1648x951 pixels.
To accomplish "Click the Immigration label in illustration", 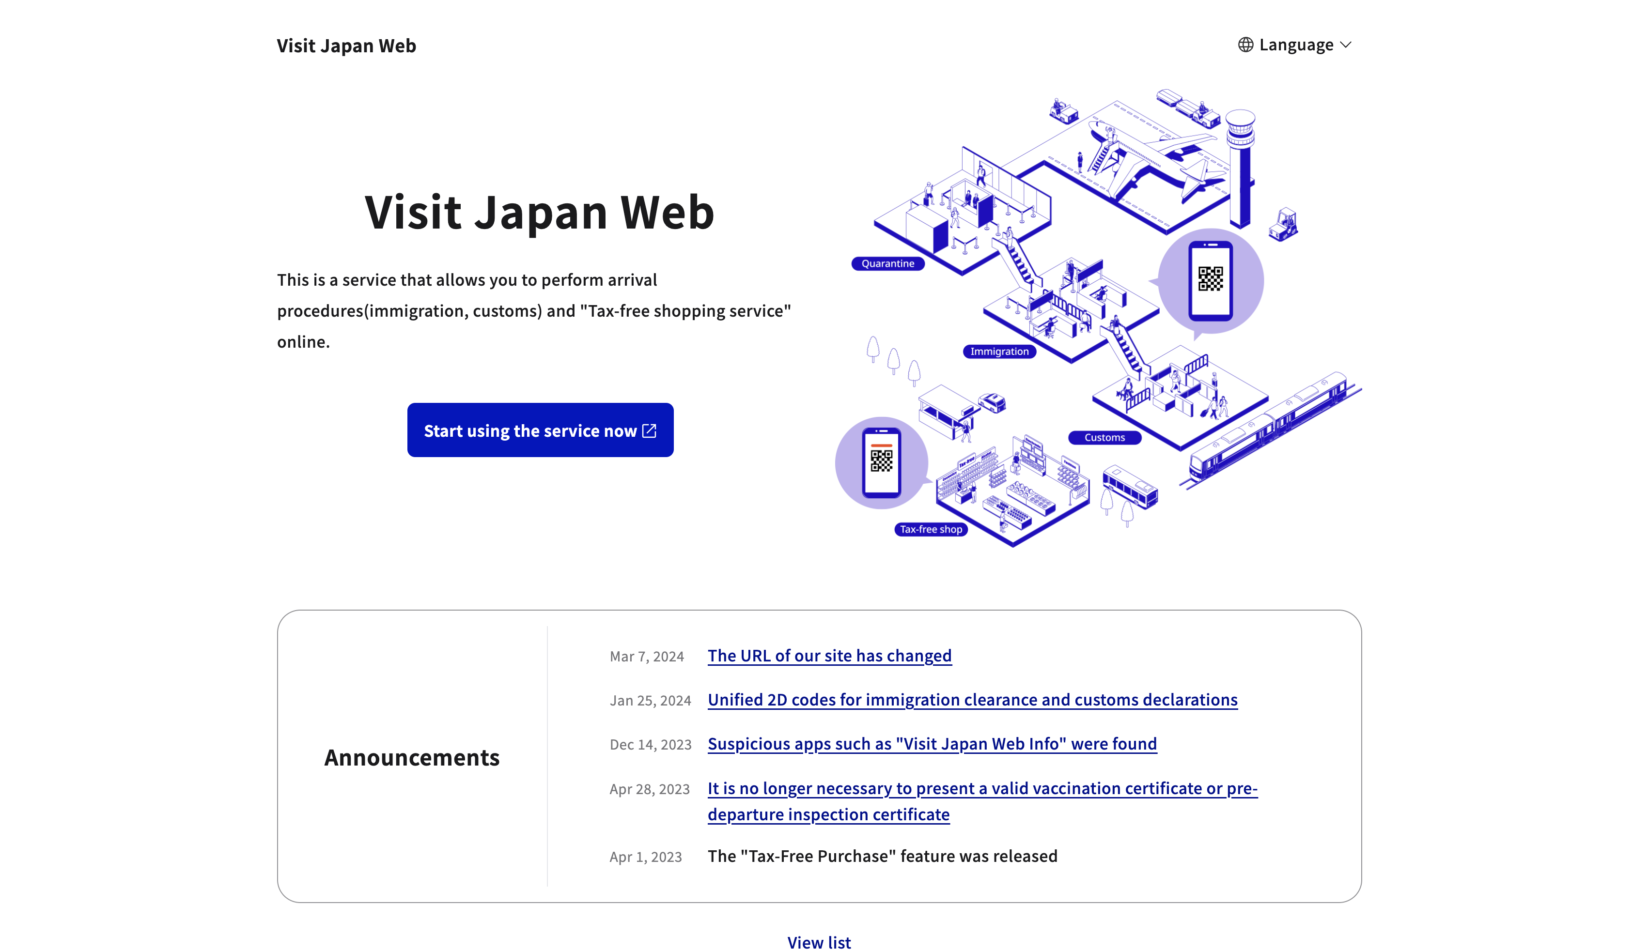I will click(x=999, y=352).
